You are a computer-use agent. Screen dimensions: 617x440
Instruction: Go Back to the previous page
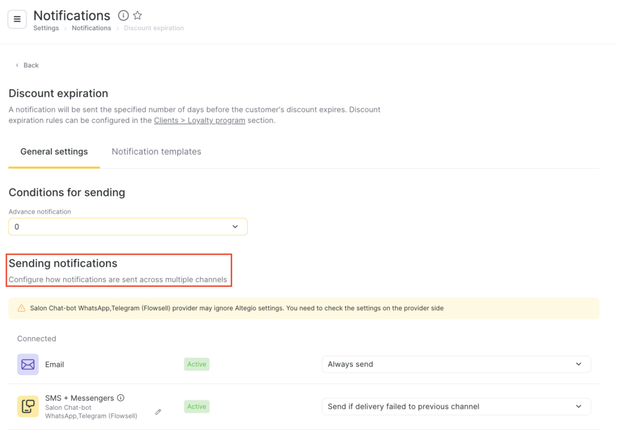(x=27, y=65)
